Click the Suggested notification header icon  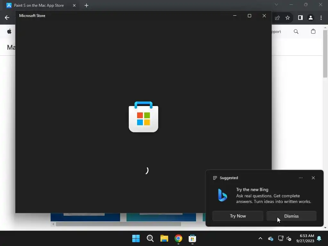(215, 178)
